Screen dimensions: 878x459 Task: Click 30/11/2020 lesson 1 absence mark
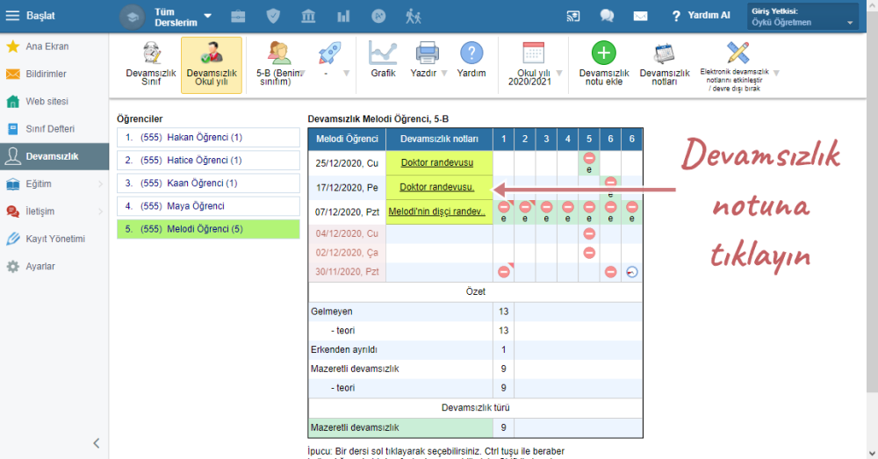pyautogui.click(x=503, y=272)
